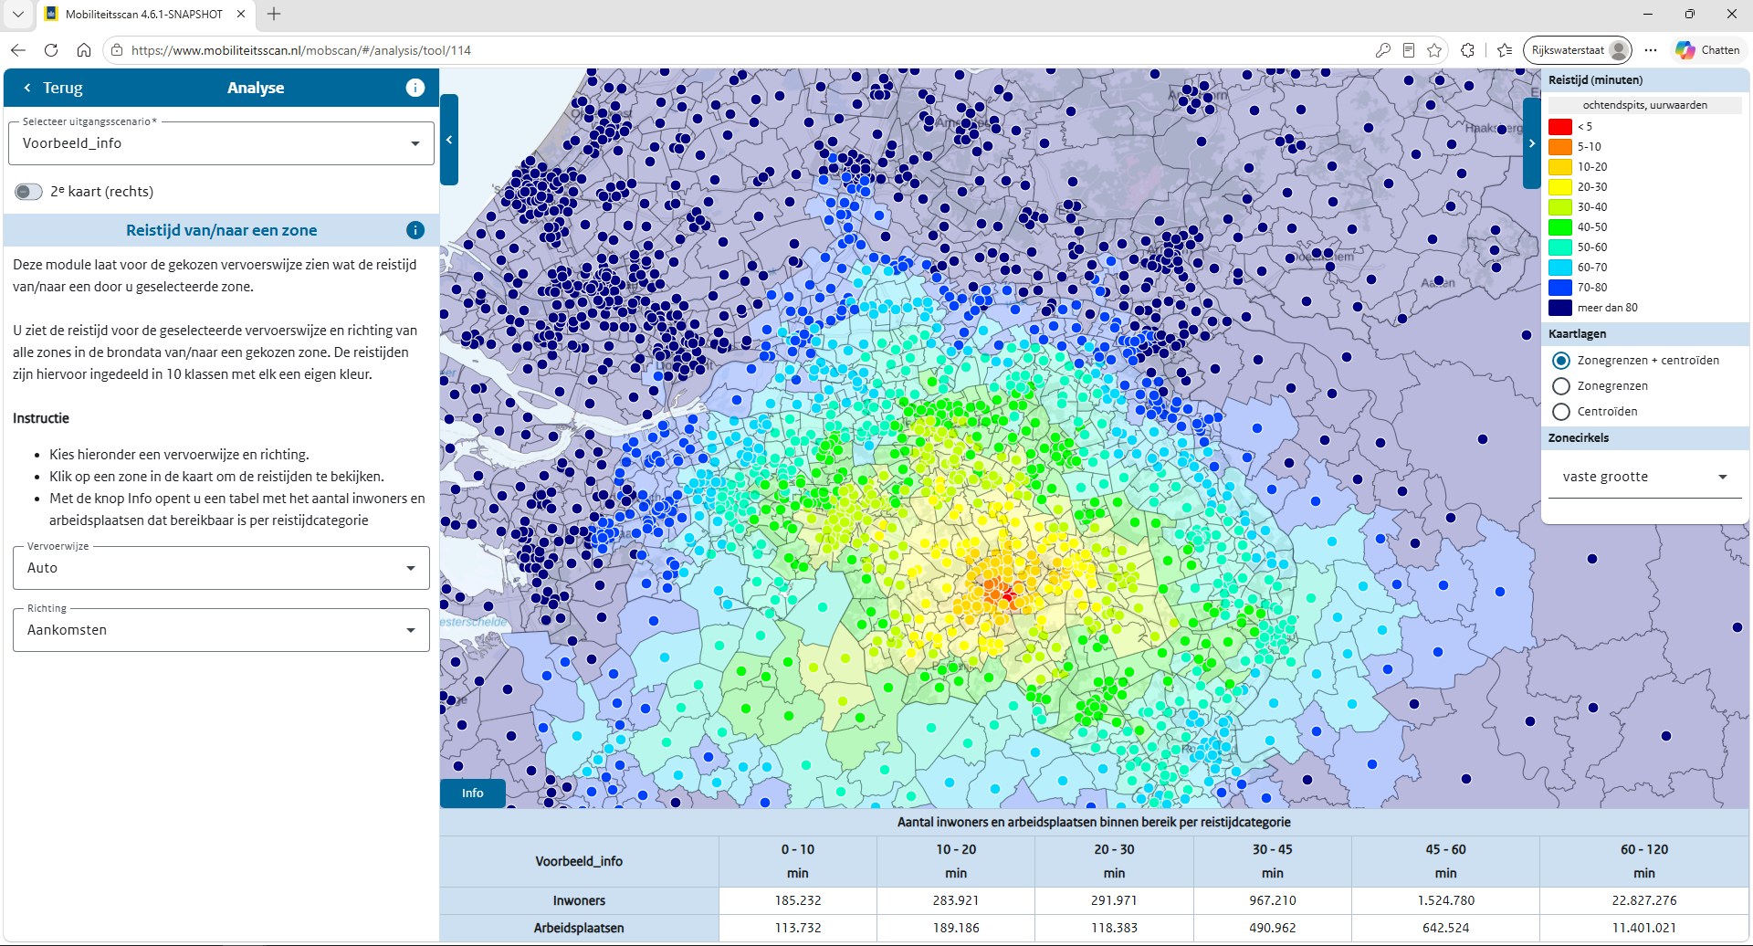The image size is (1753, 946).
Task: Click the red under-5 minutes legend swatch
Action: tap(1559, 127)
